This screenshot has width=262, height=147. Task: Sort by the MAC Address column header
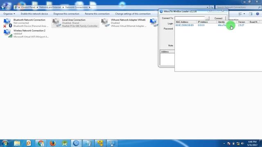coord(185,22)
